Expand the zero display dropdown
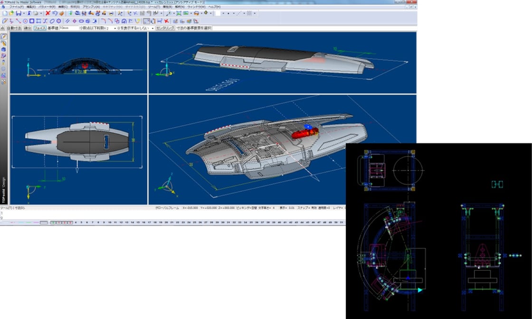 [x=152, y=28]
